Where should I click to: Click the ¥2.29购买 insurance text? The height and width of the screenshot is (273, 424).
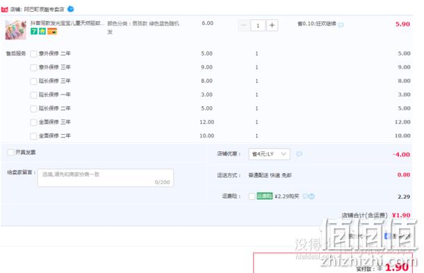286,196
